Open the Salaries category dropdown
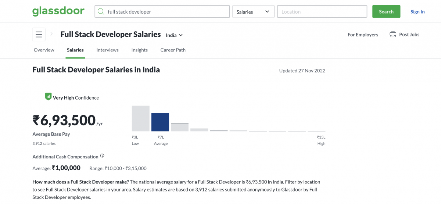This screenshot has height=204, width=441. click(254, 12)
